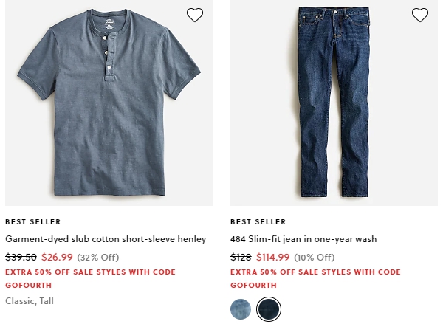The image size is (443, 324).
Task: Click the GOFOURTH code beneath the jean
Action: point(254,286)
